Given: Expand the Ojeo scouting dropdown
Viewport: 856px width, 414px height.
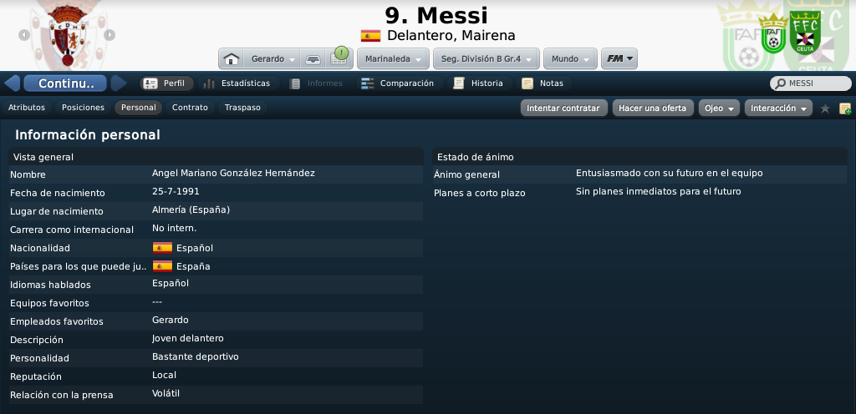Looking at the screenshot, I should (720, 109).
